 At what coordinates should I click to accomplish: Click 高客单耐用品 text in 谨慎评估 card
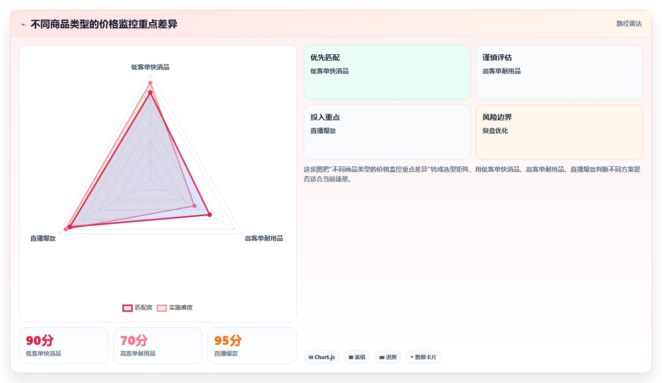pyautogui.click(x=502, y=71)
